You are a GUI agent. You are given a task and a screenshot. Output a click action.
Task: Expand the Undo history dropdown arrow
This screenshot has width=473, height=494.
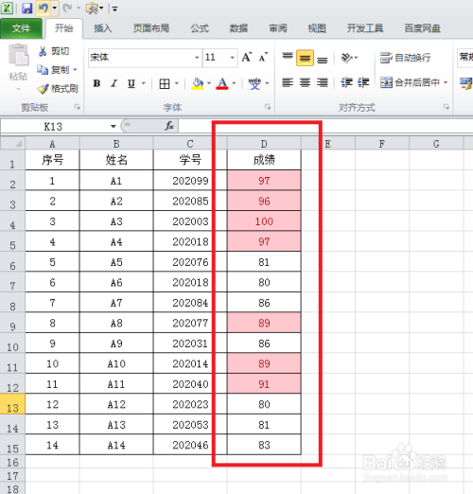[x=55, y=8]
